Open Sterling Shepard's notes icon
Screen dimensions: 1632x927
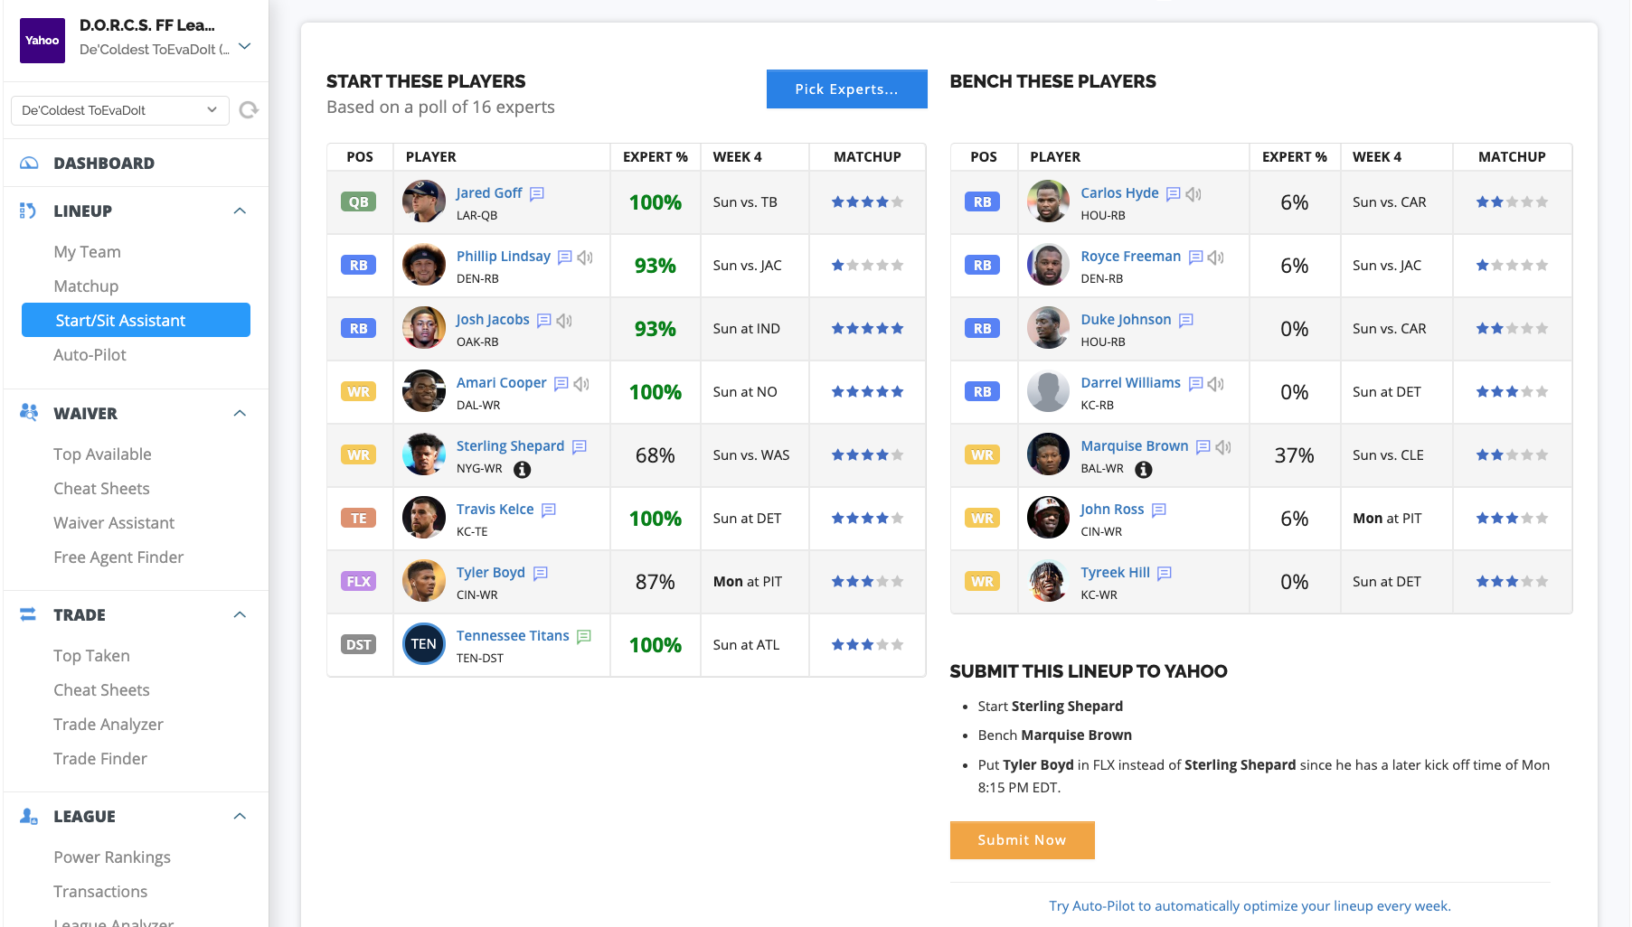[580, 446]
